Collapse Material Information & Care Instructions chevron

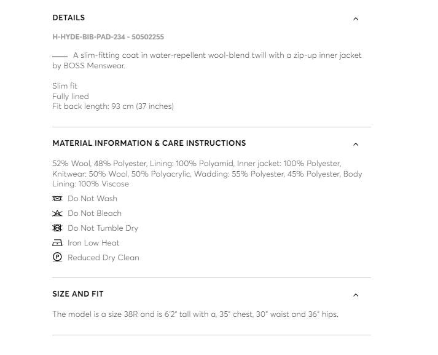(356, 145)
